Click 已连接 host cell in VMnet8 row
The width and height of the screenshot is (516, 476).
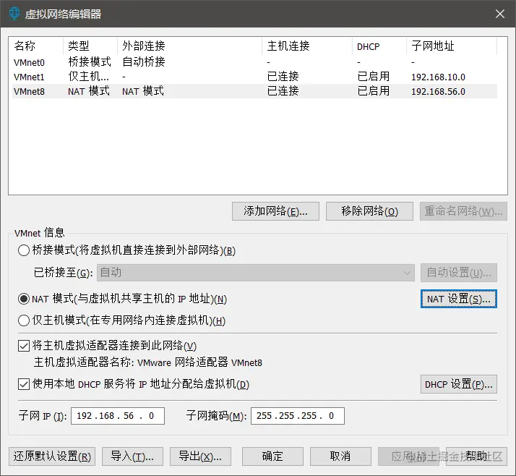tap(283, 91)
